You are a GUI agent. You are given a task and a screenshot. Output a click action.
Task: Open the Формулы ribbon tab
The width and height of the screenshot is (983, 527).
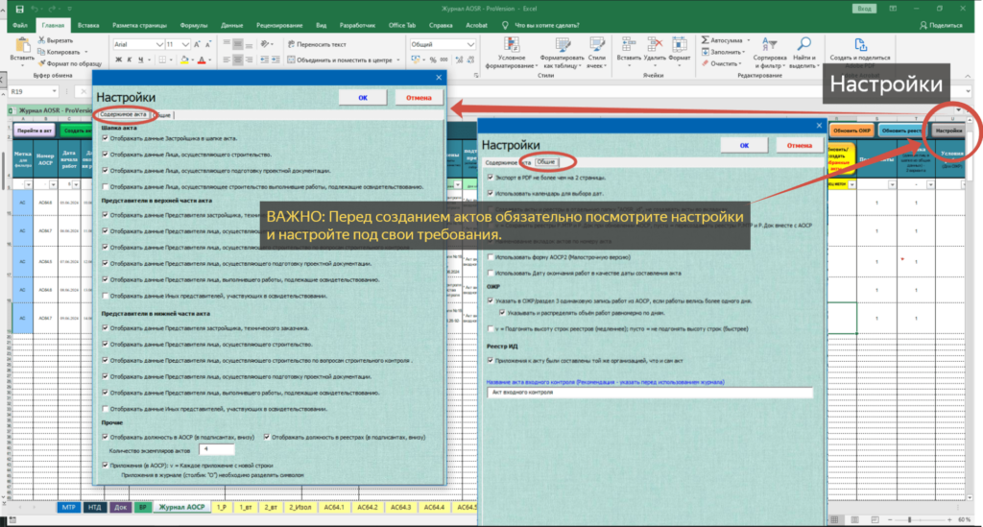pyautogui.click(x=193, y=26)
